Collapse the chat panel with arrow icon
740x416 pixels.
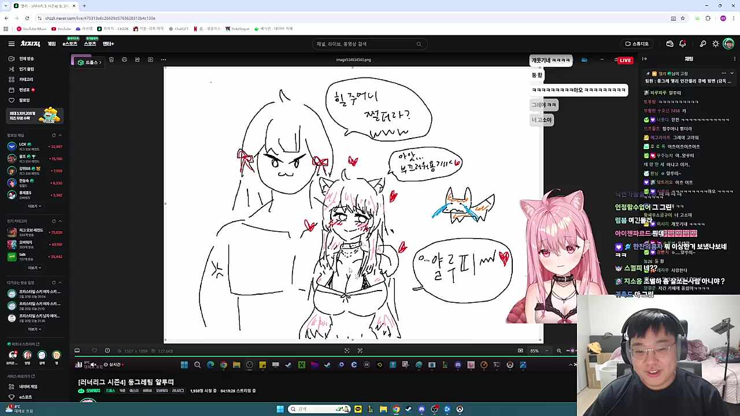[645, 59]
